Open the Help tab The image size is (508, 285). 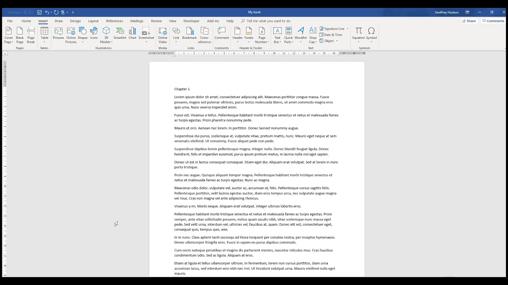[230, 21]
